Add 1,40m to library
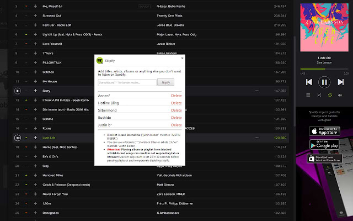Screen dimensions: 353x221 point(35,203)
